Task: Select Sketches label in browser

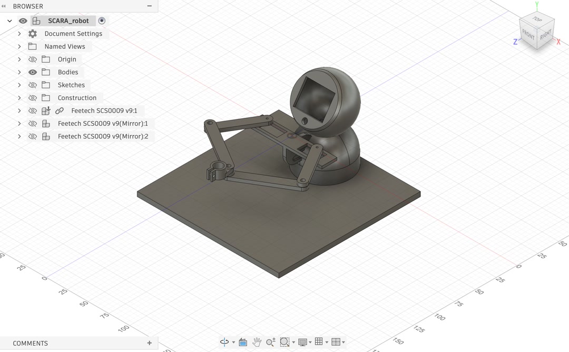Action: point(71,85)
